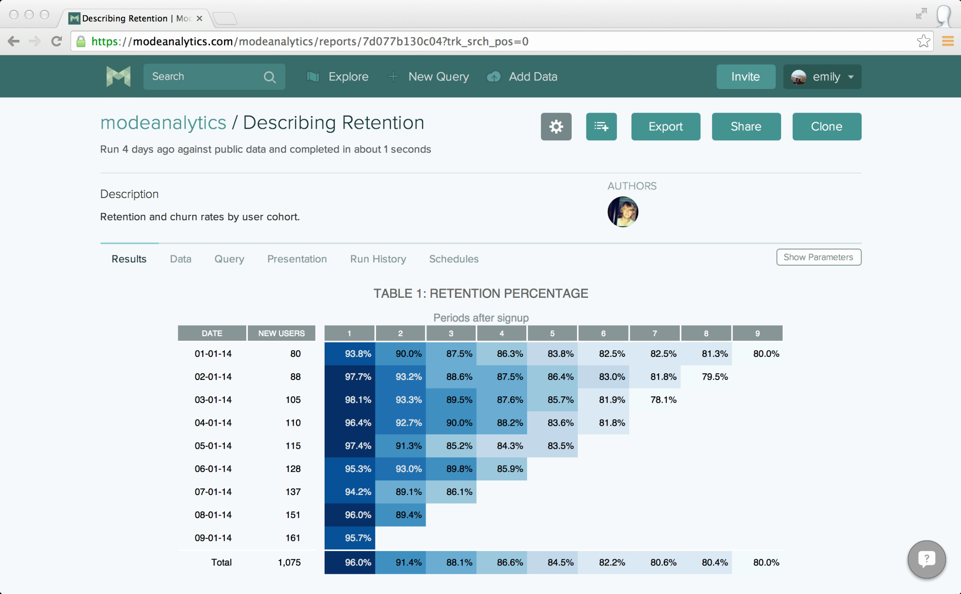Reload the page with refresh icon
This screenshot has height=594, width=961.
click(57, 41)
